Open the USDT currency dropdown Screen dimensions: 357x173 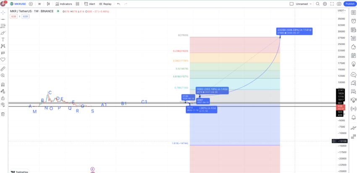coord(341,10)
